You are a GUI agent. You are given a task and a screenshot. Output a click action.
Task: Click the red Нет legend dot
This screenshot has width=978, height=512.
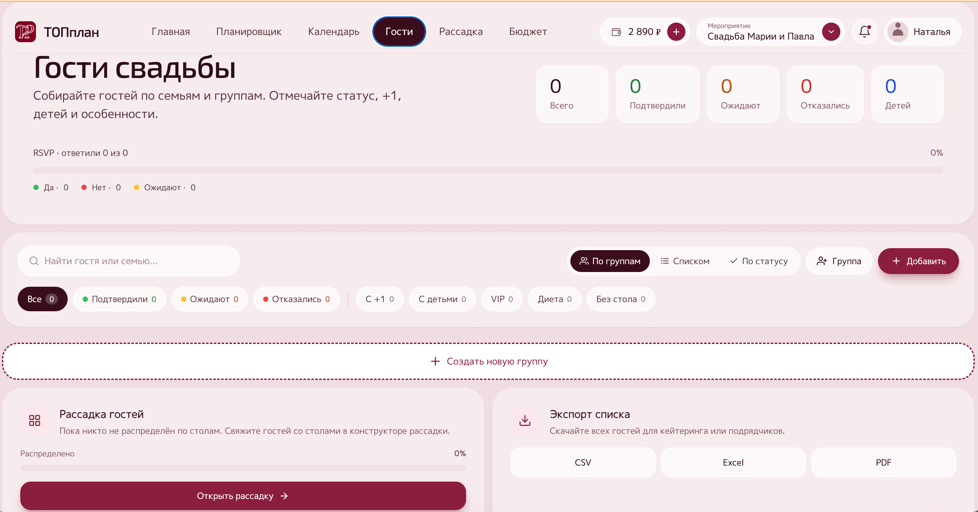coord(84,187)
